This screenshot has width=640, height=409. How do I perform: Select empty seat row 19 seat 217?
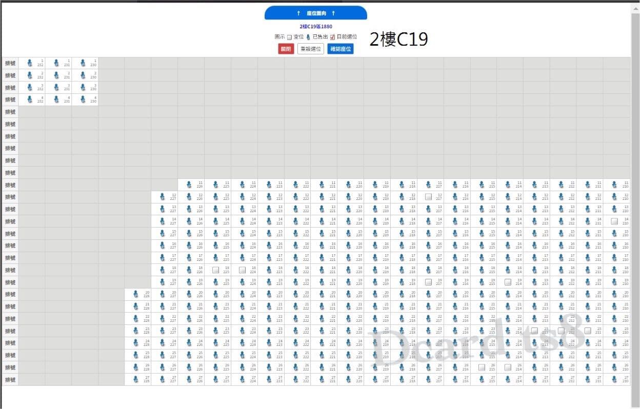click(x=428, y=282)
